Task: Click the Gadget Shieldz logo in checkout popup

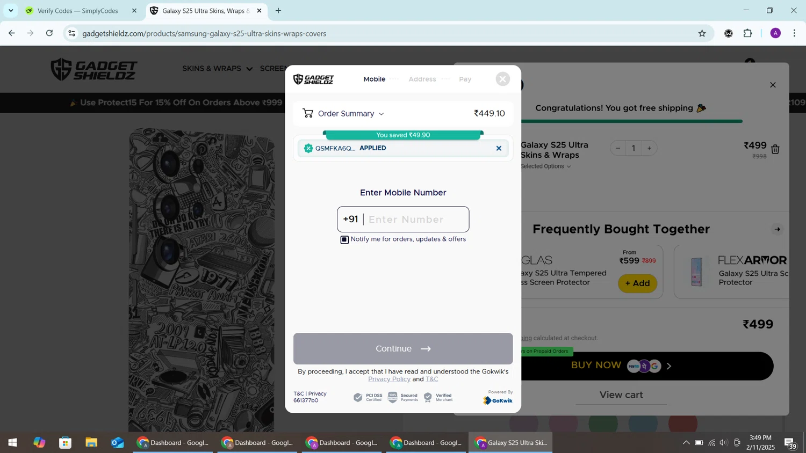Action: coord(314,79)
